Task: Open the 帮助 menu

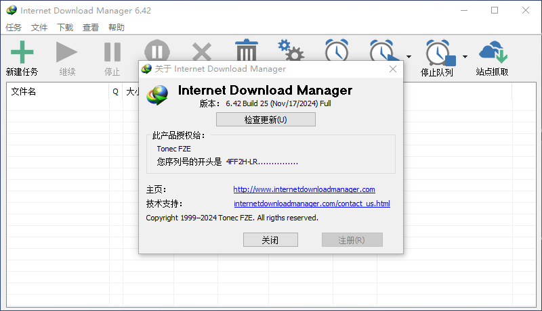Action: tap(116, 28)
